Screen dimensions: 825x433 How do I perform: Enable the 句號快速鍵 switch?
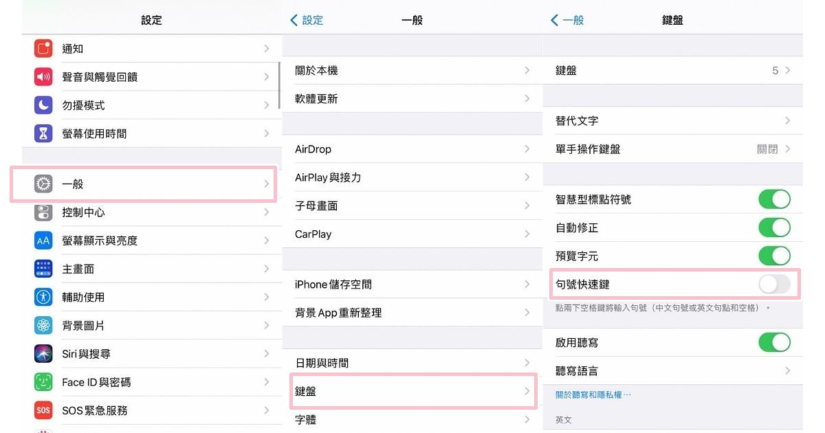(774, 284)
